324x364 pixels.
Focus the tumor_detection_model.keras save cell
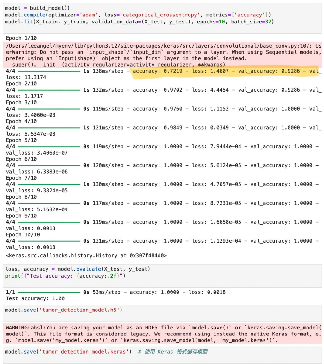point(162,355)
